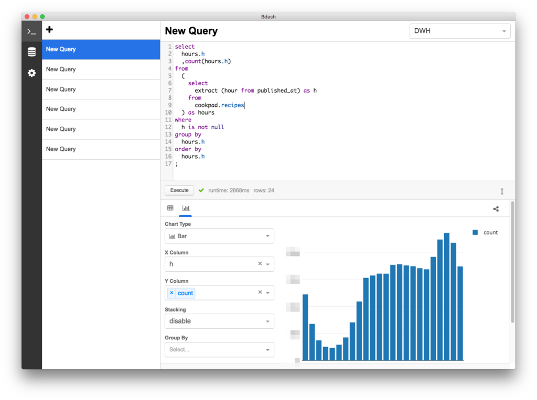537x400 pixels.
Task: Expand the Y Column dropdown arrow
Action: (268, 293)
